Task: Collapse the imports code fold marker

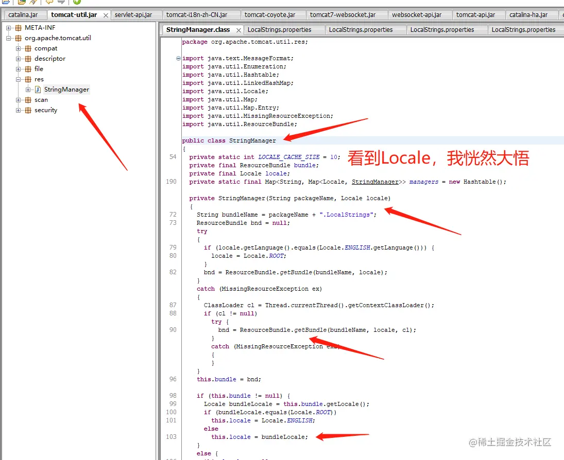Action: pyautogui.click(x=178, y=58)
